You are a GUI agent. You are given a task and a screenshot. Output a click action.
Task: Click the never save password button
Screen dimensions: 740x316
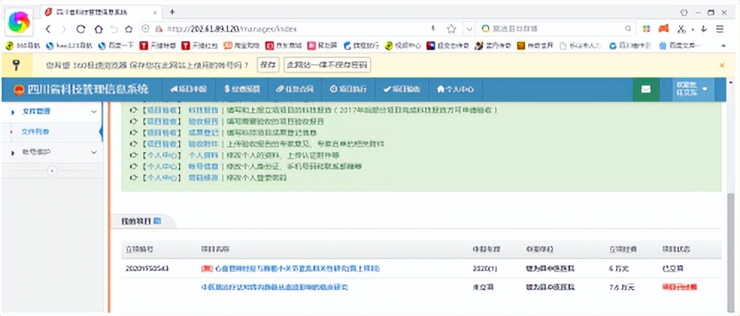point(327,65)
